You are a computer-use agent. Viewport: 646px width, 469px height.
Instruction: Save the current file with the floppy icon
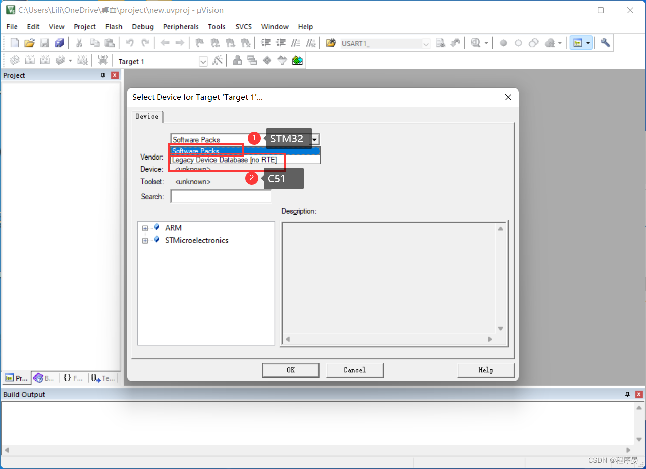[x=45, y=43]
